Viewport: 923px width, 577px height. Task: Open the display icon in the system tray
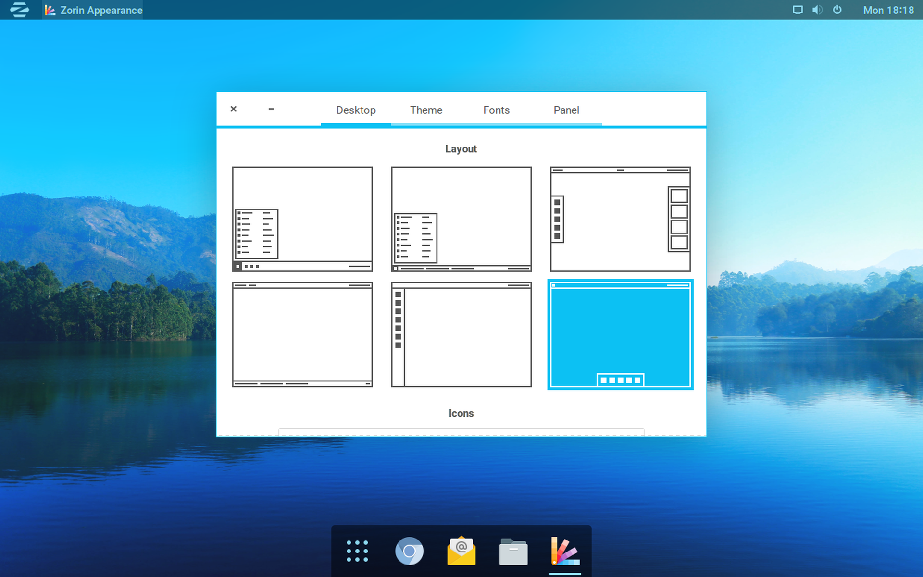[798, 10]
